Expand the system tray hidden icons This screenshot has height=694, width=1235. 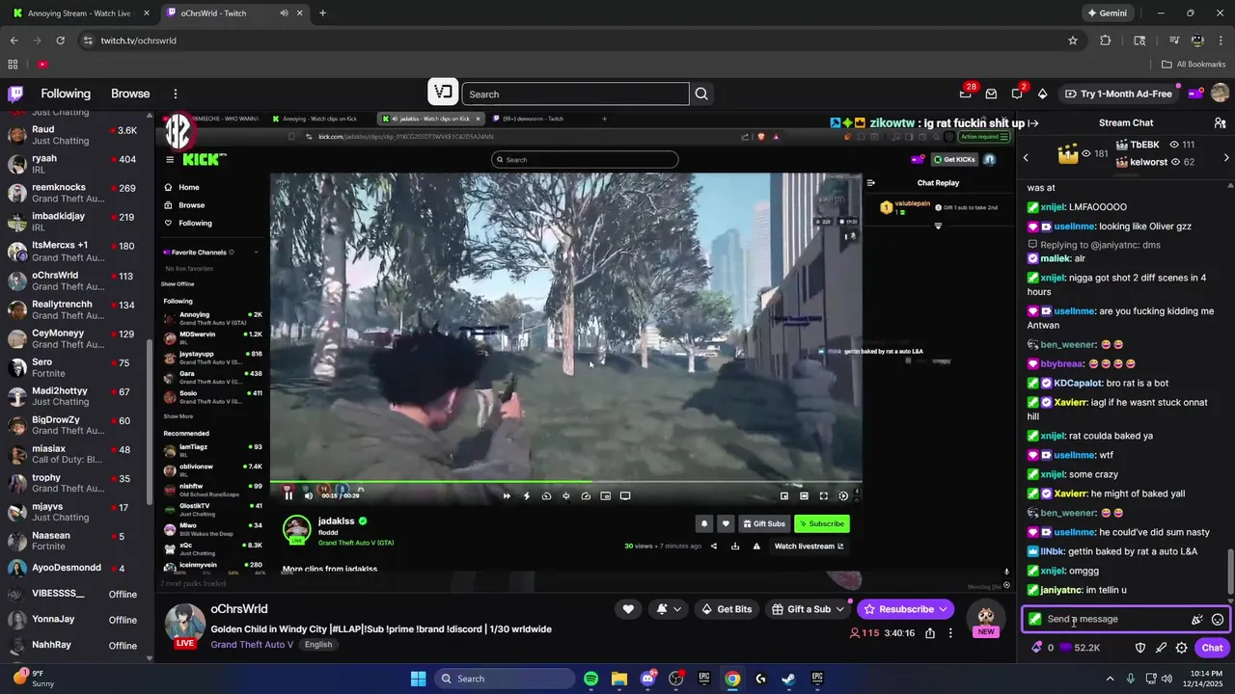pyautogui.click(x=1110, y=679)
